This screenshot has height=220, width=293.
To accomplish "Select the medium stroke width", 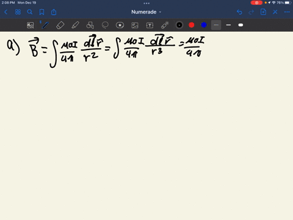I will [x=228, y=25].
